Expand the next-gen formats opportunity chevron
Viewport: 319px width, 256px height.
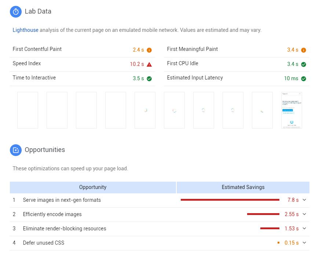pos(304,200)
